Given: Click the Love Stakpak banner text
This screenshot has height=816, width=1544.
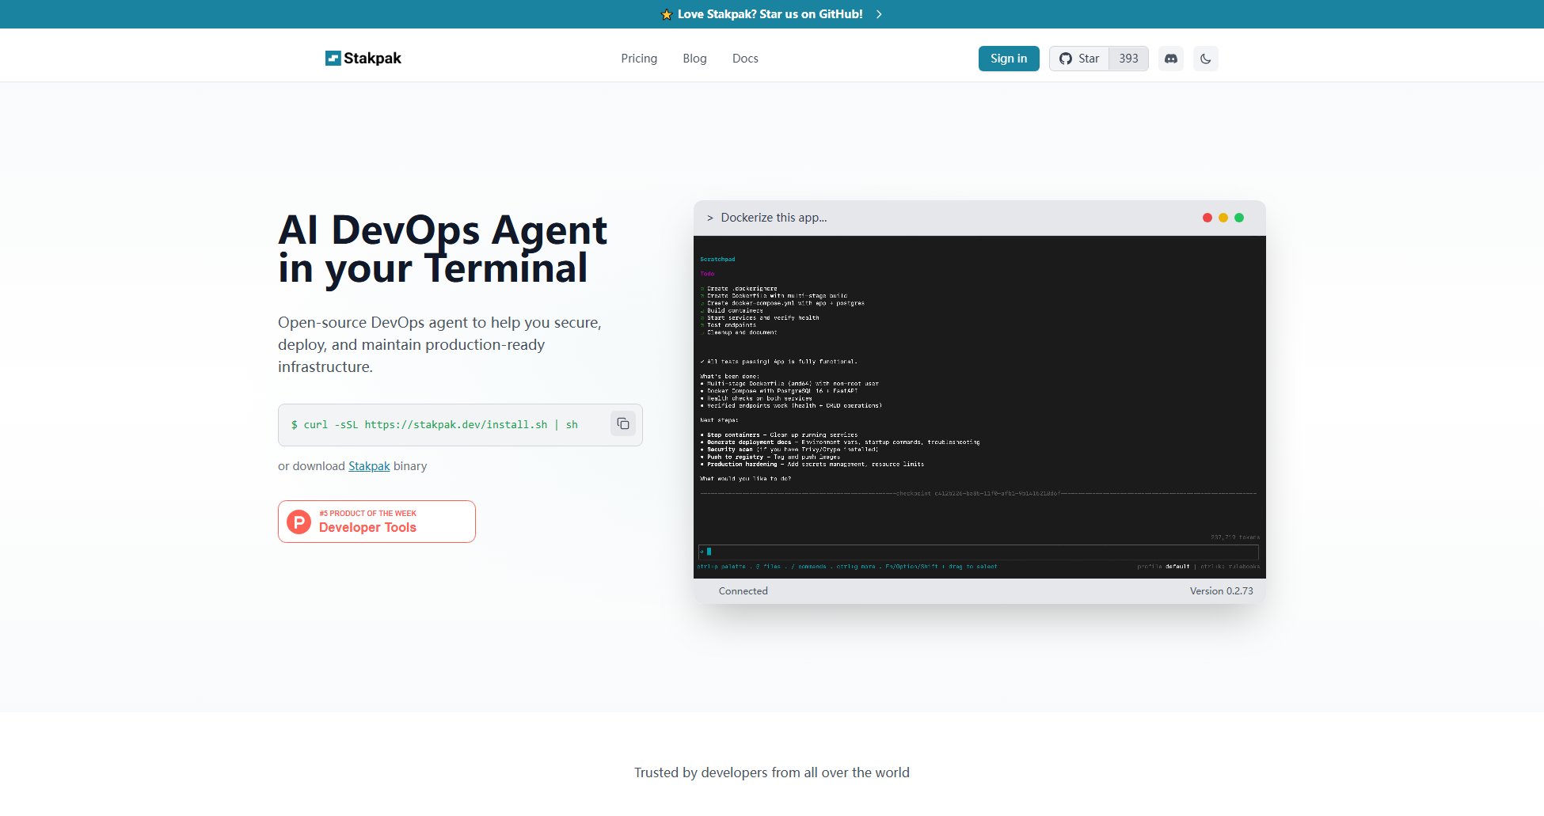Looking at the screenshot, I should point(770,14).
